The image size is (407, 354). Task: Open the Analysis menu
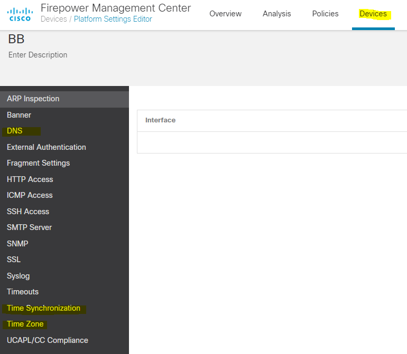(276, 14)
